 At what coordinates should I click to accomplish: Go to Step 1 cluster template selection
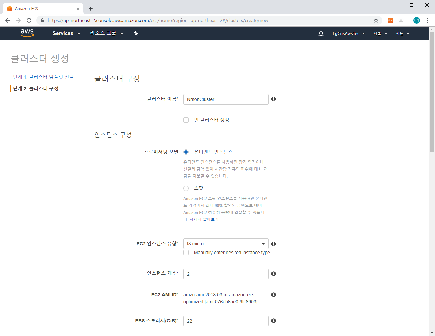43,77
